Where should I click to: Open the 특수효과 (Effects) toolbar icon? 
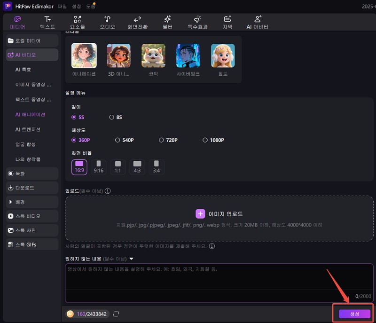point(197,22)
